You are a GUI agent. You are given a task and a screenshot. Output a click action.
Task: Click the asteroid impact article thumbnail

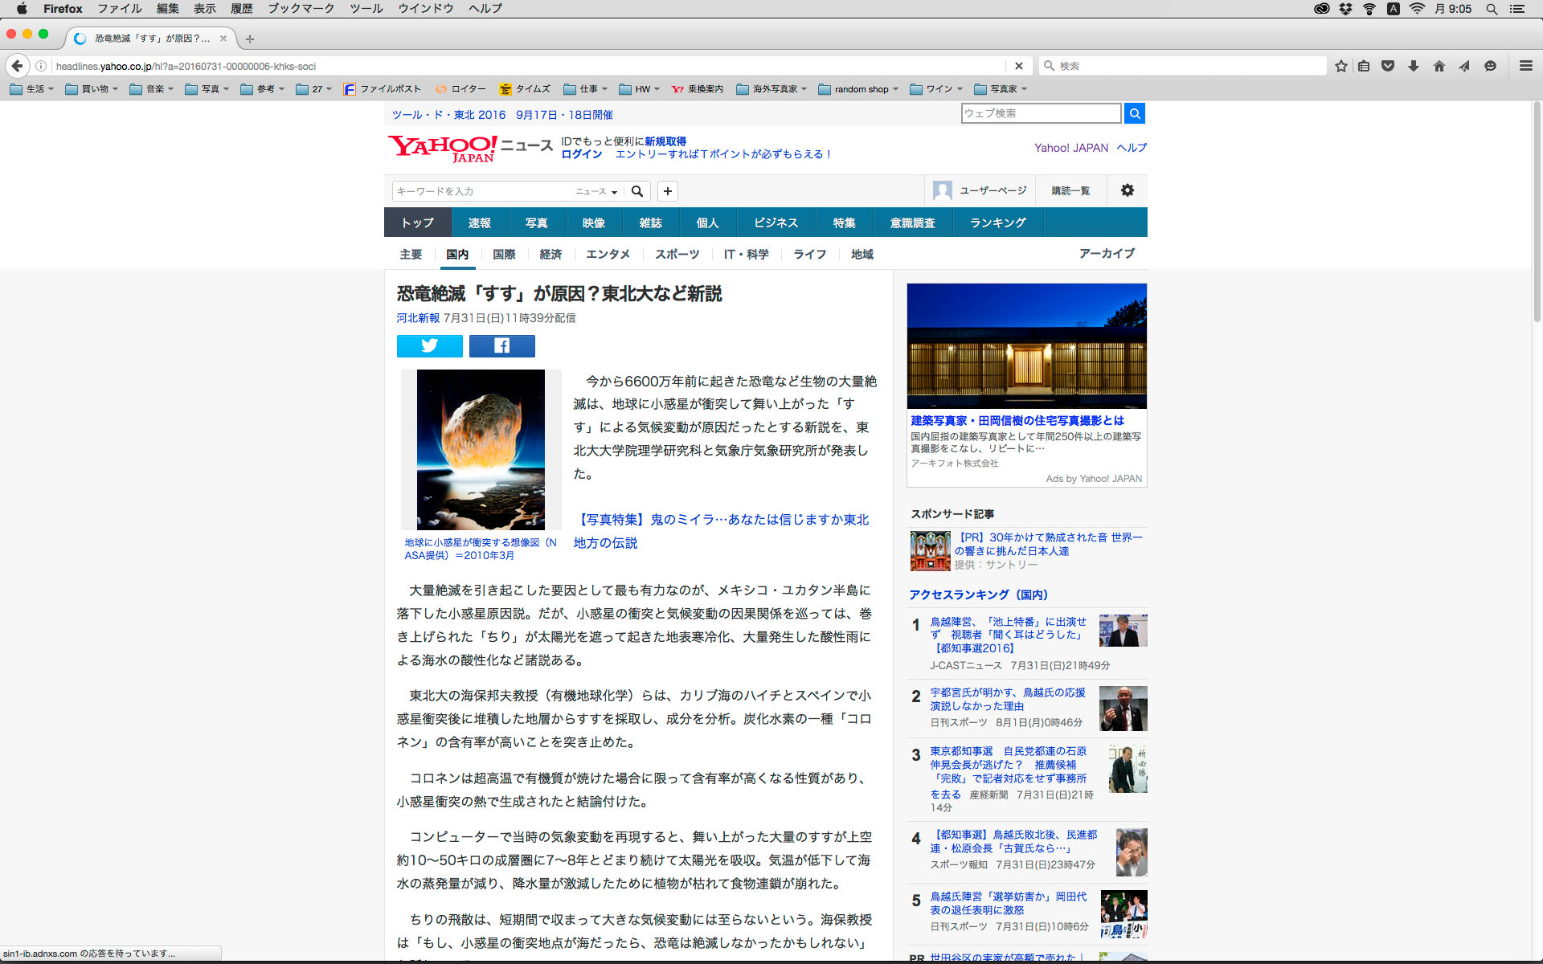(x=481, y=449)
